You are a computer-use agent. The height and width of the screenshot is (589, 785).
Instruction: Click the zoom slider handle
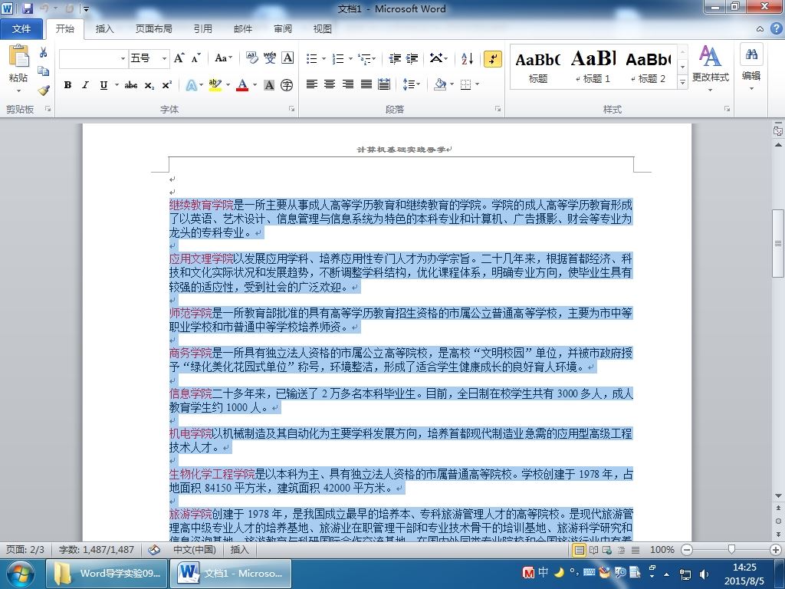(x=731, y=550)
